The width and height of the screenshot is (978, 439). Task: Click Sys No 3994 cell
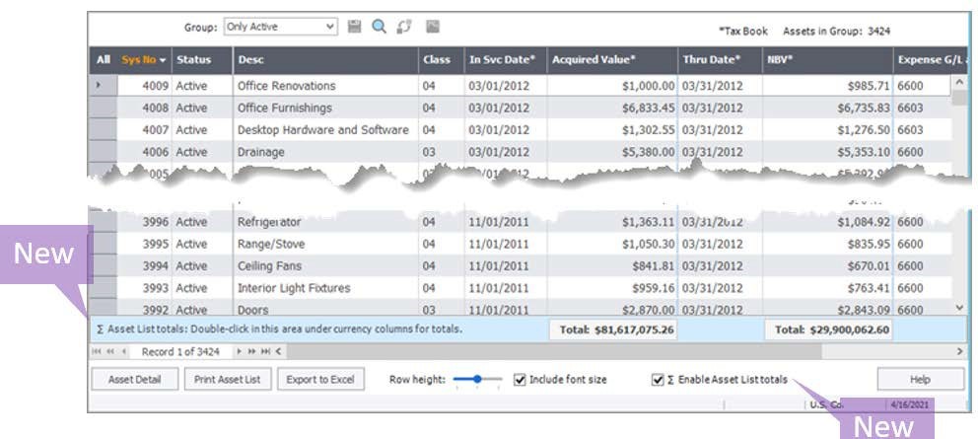pyautogui.click(x=144, y=266)
